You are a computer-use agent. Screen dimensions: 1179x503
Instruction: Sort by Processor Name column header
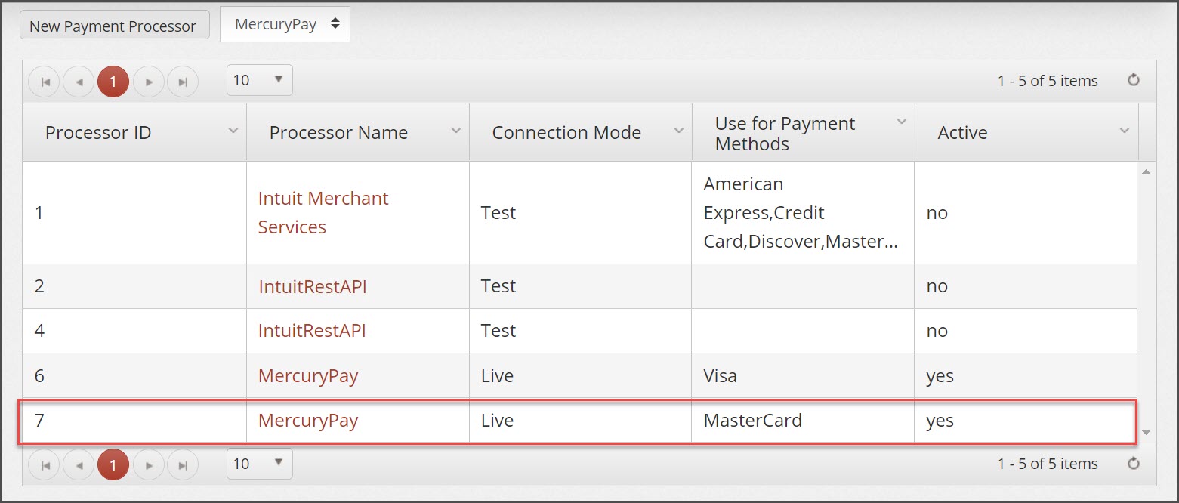click(x=338, y=133)
